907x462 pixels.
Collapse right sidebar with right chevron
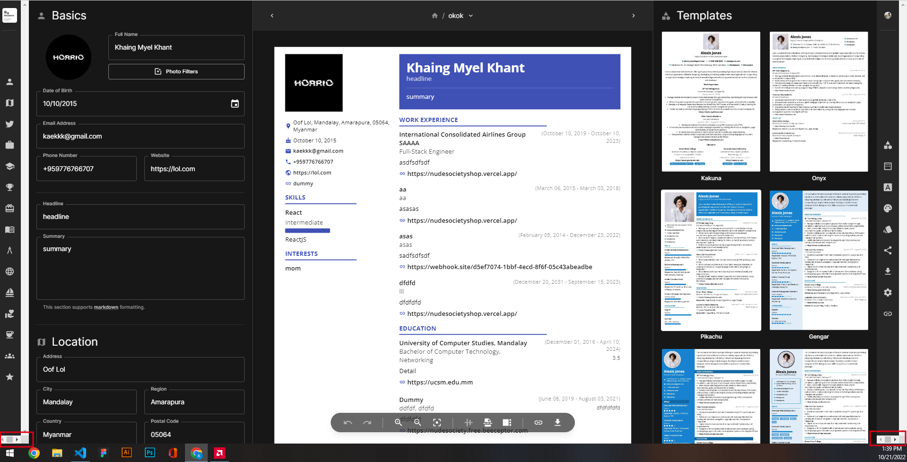(x=634, y=16)
